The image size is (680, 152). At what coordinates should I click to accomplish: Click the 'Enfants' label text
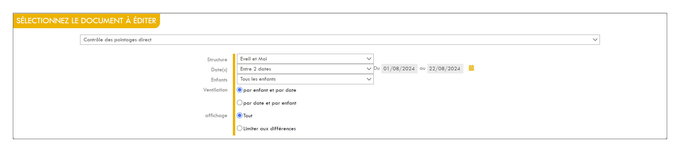click(x=219, y=80)
